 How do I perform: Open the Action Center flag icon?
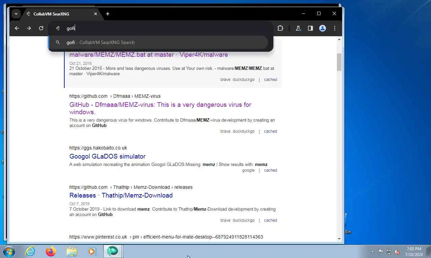[x=380, y=252]
